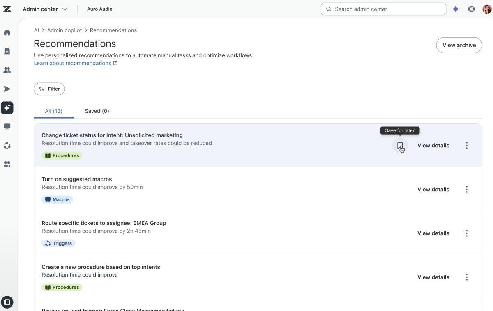Select the AI sparkle icon in sidebar
The height and width of the screenshot is (311, 493).
coord(7,108)
